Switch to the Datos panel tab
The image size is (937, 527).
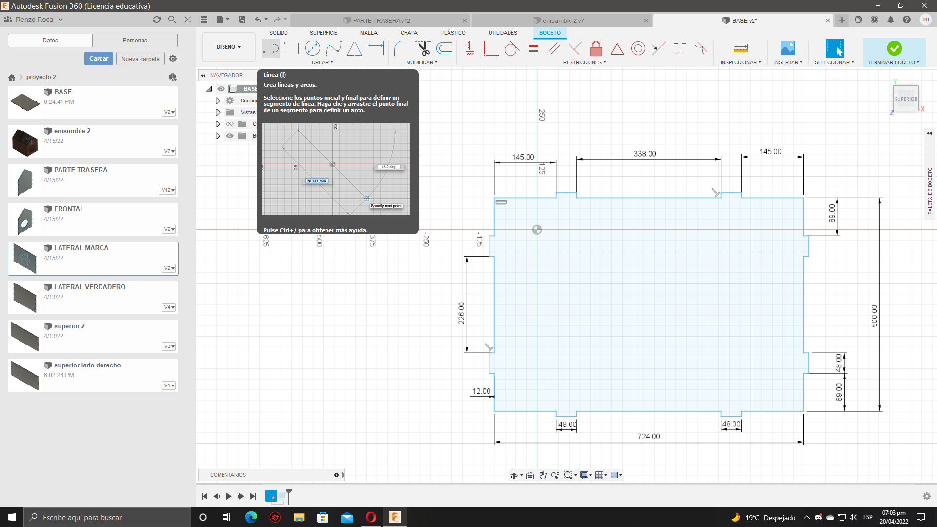[x=50, y=41]
